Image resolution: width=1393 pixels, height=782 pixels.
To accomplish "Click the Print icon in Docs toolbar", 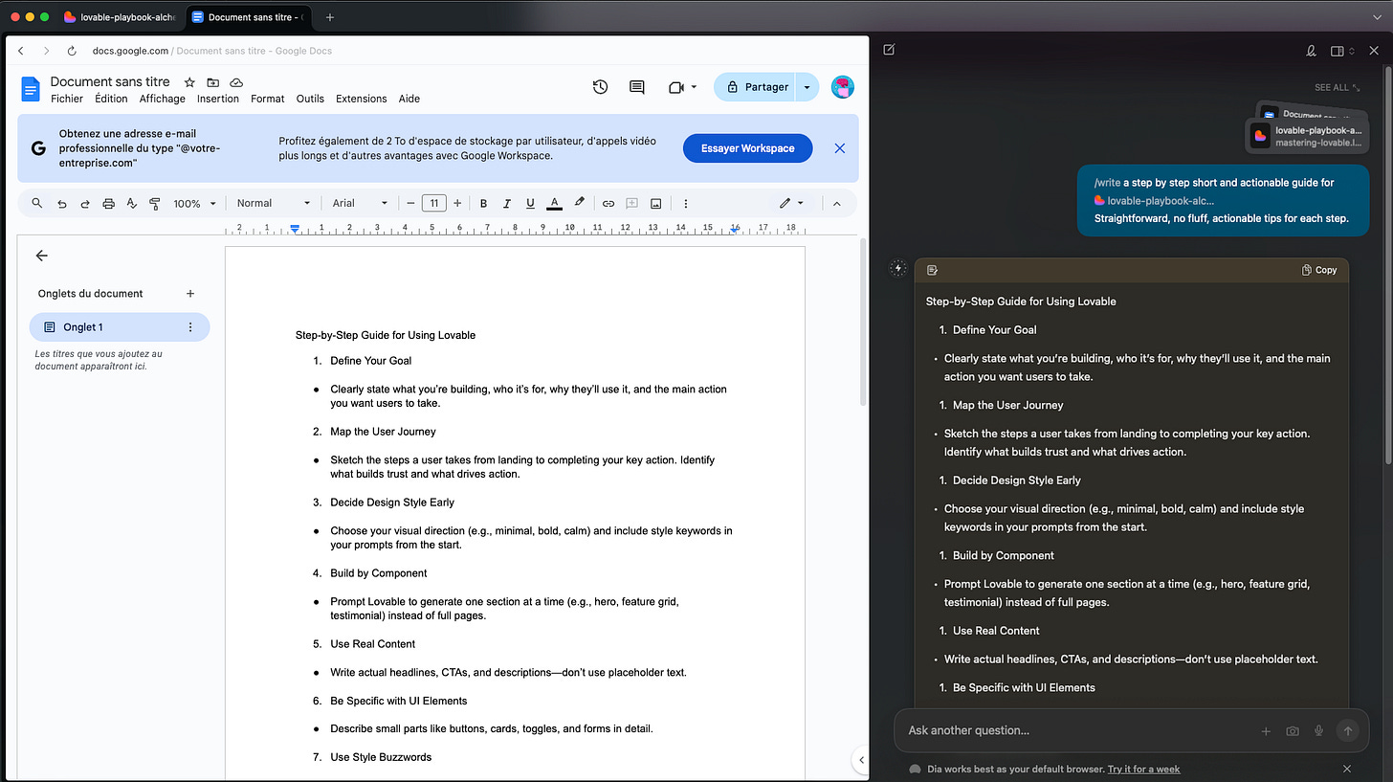I will (x=108, y=203).
